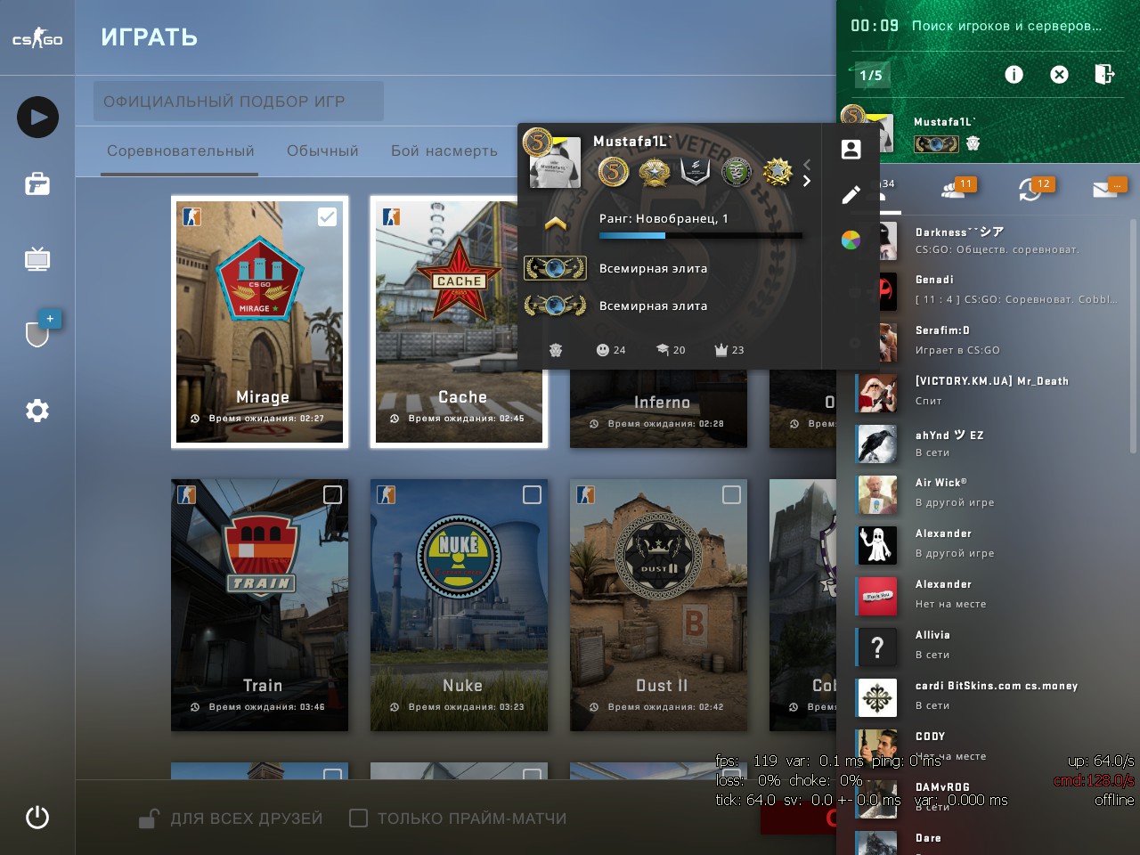This screenshot has width=1140, height=855.
Task: Open the inventory briefcase icon
Action: tap(37, 184)
